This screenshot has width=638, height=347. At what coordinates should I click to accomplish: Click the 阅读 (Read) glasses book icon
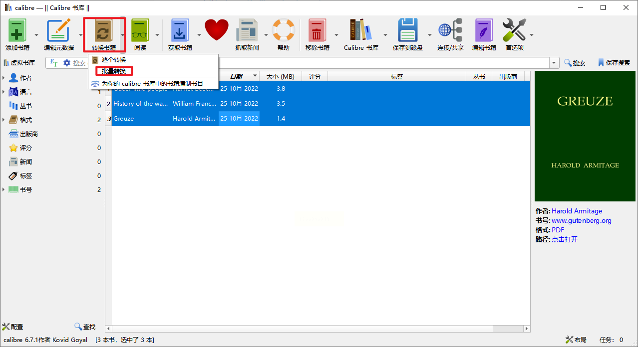(x=140, y=32)
